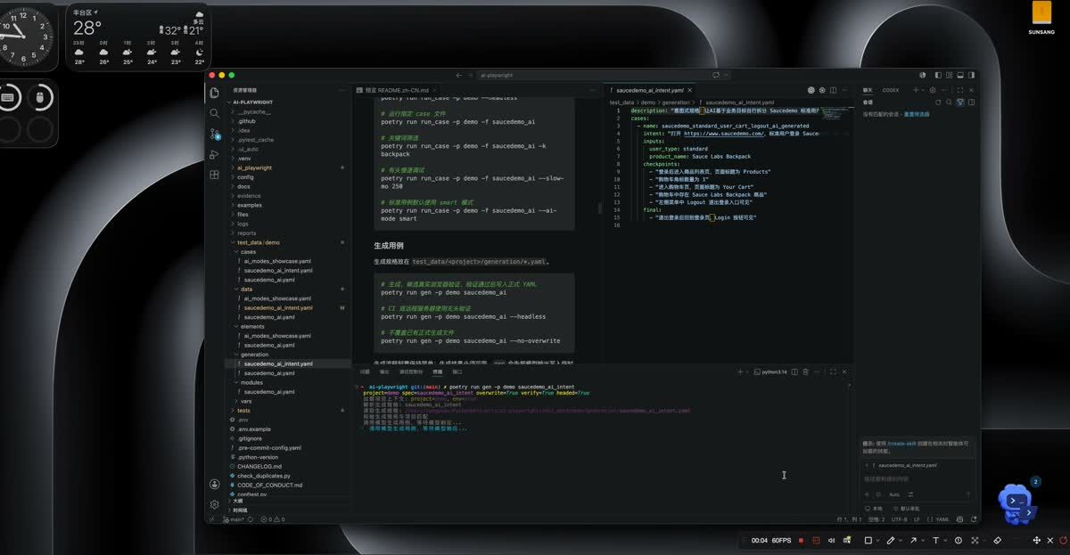Open YAML language mode in status bar
Image resolution: width=1070 pixels, height=555 pixels.
[942, 518]
